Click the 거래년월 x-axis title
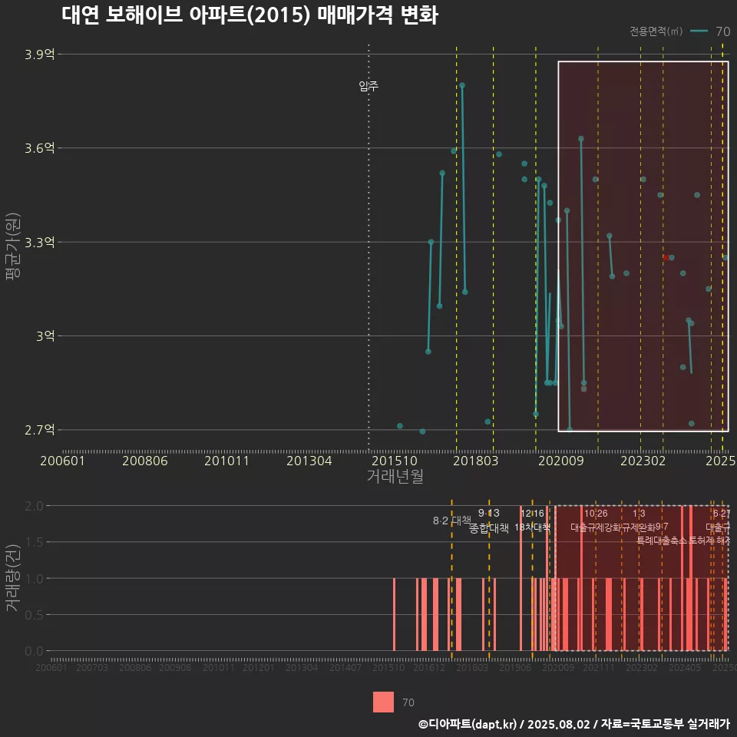 tap(395, 477)
